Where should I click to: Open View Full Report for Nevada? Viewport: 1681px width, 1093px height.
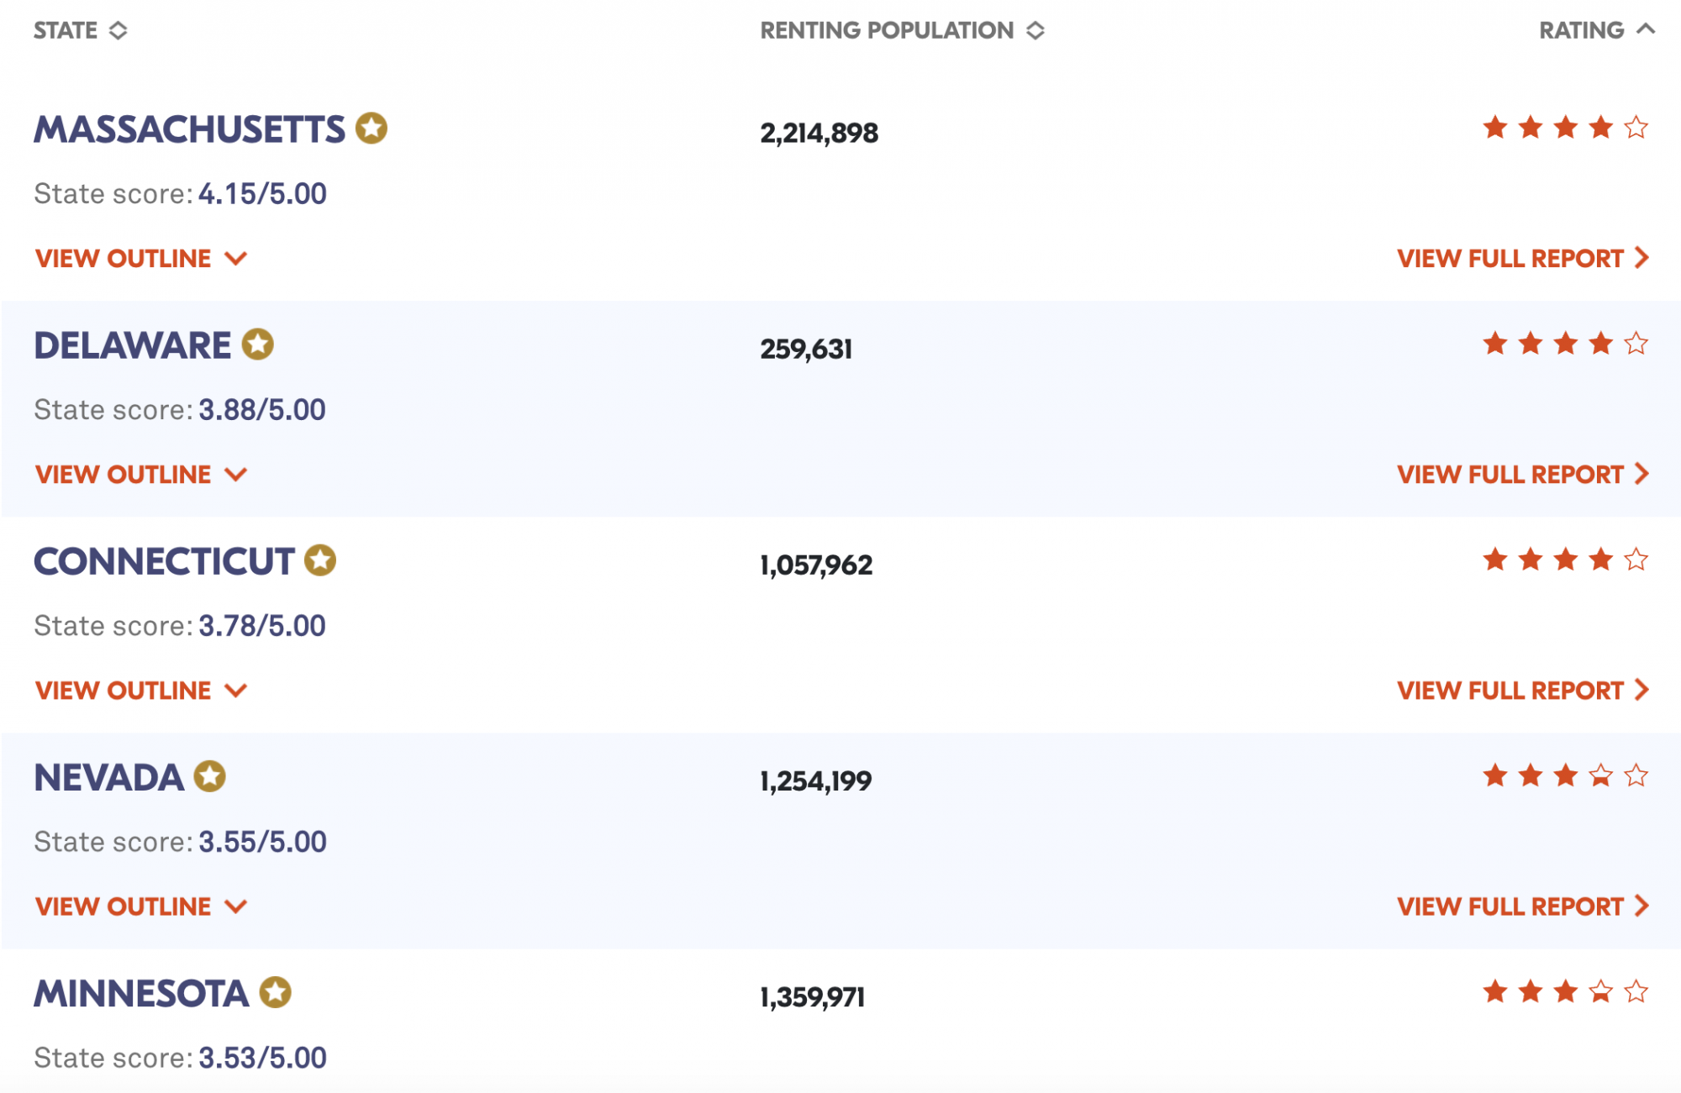tap(1523, 906)
